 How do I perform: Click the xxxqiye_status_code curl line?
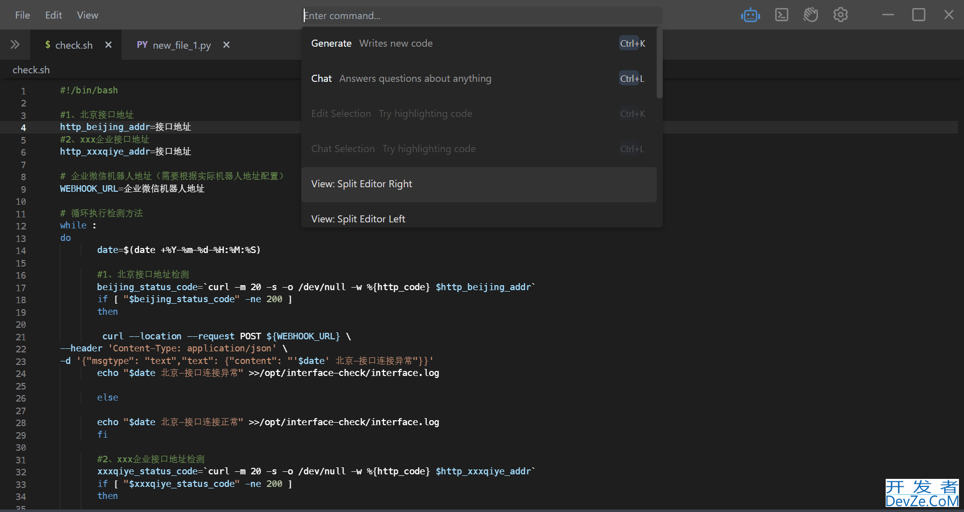click(316, 471)
